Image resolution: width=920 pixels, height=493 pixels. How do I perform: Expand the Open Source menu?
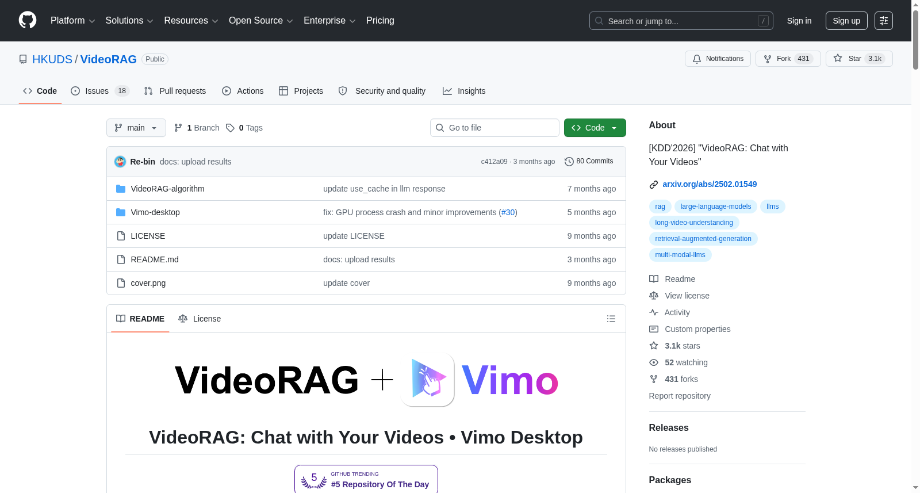point(261,21)
